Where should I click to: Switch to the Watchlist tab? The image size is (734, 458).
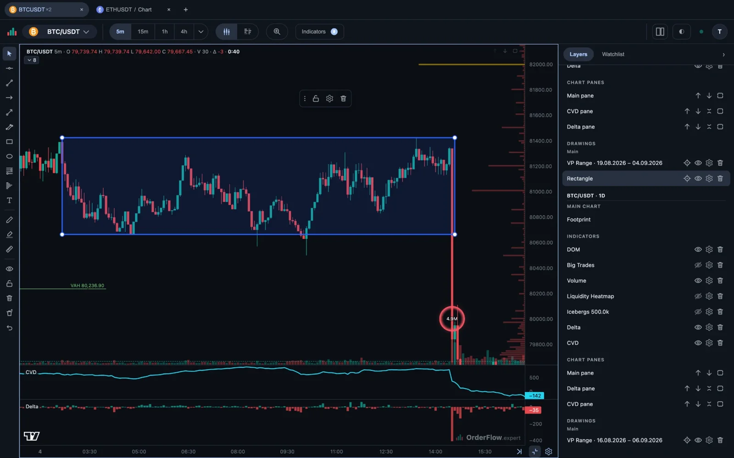613,54
